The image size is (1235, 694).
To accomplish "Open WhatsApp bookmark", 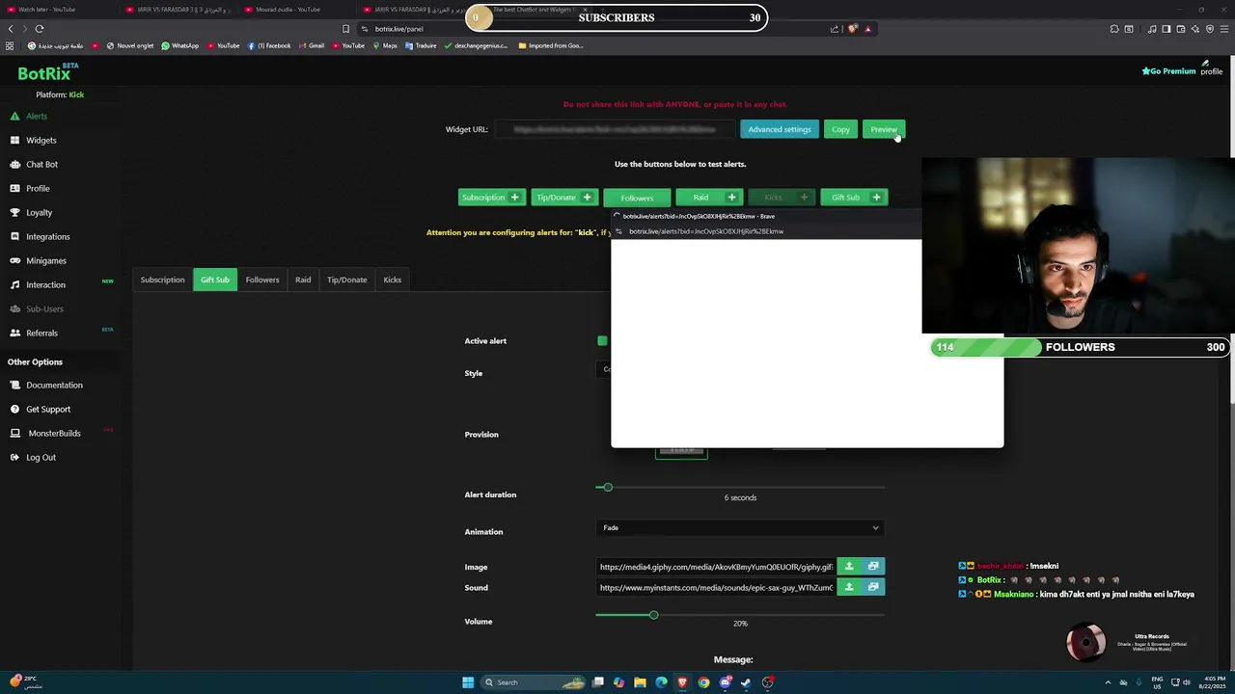I will [180, 45].
